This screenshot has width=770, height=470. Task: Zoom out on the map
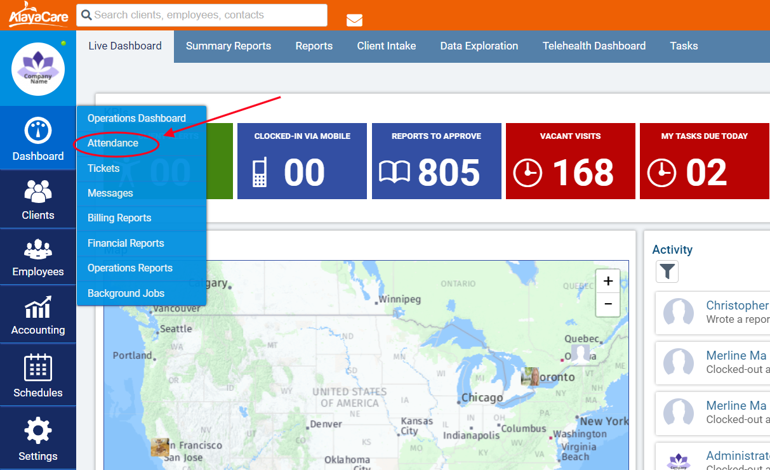click(x=607, y=304)
